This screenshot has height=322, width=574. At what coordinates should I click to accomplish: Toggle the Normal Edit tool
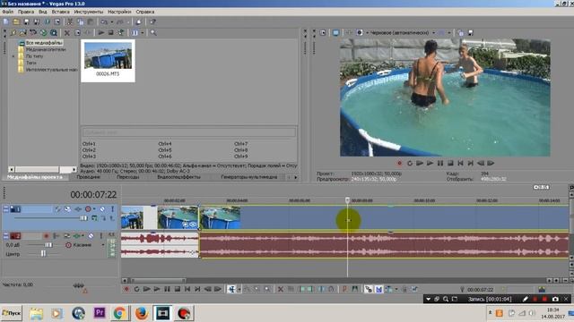click(231, 289)
